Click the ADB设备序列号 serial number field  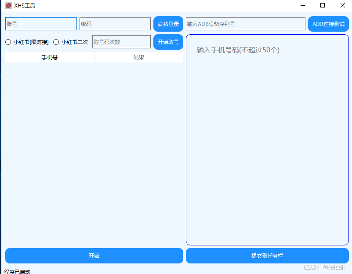tap(245, 23)
